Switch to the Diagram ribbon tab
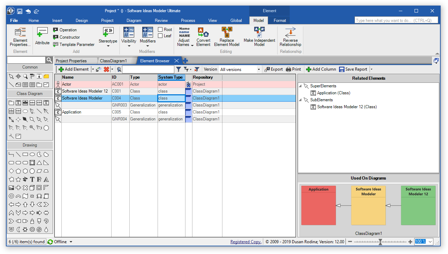The height and width of the screenshot is (254, 448). click(134, 21)
